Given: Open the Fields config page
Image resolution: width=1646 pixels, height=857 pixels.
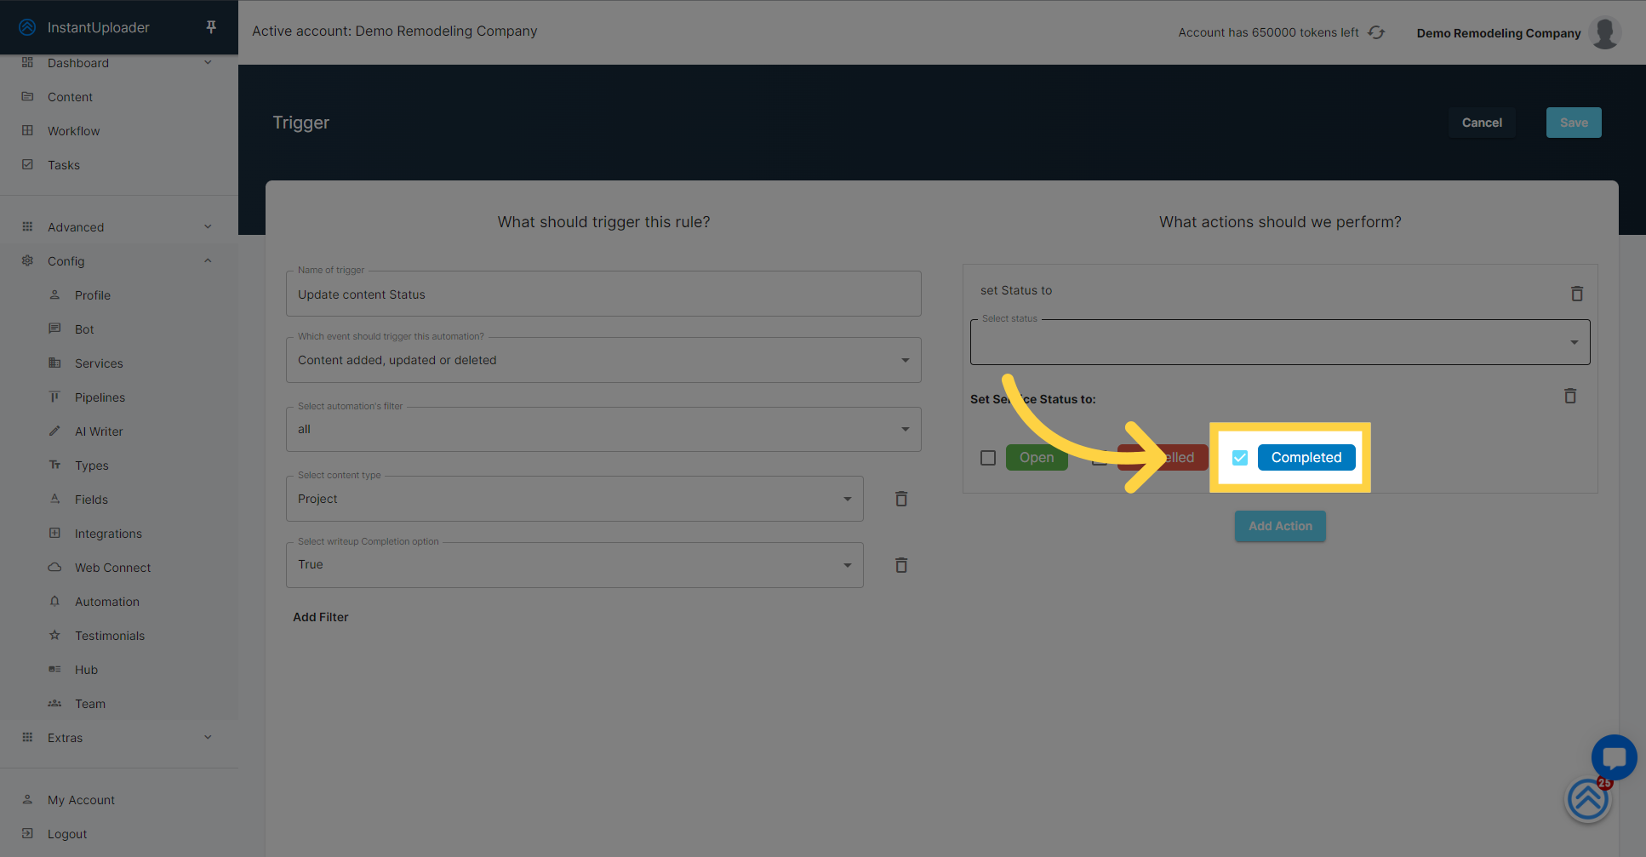Looking at the screenshot, I should pyautogui.click(x=91, y=500).
